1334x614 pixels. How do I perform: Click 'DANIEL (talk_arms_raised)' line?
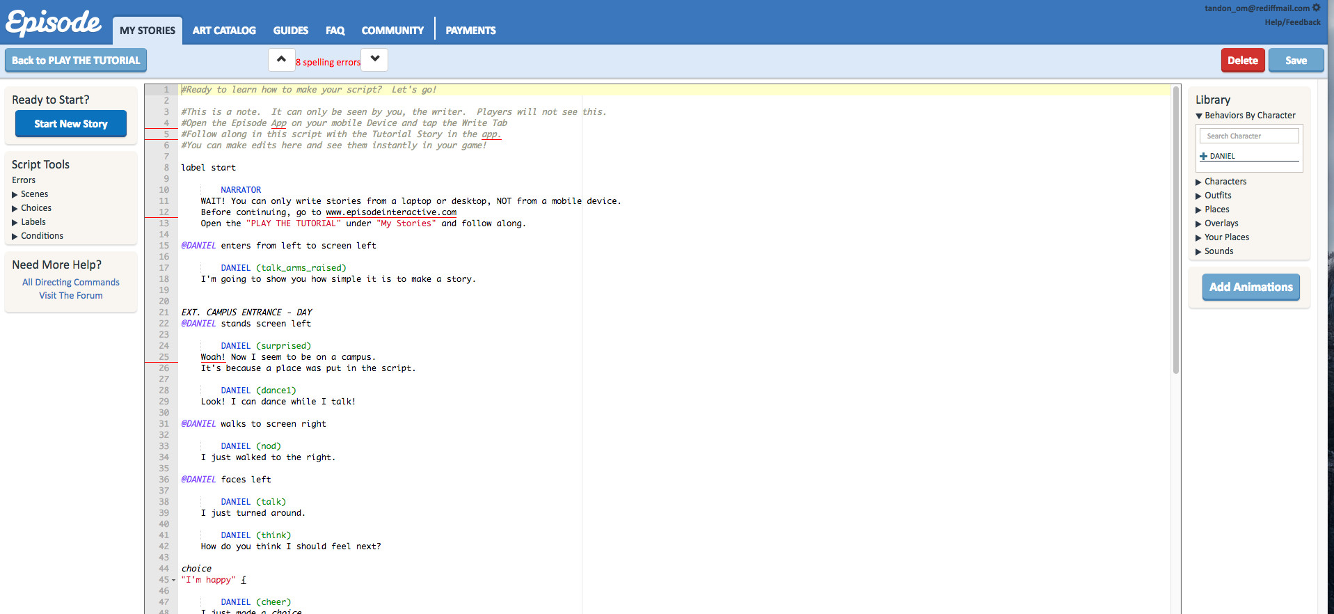tap(283, 268)
